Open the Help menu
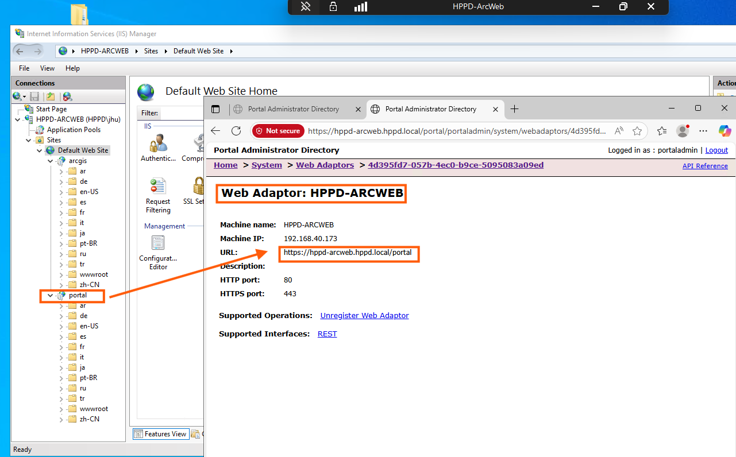 (72, 68)
